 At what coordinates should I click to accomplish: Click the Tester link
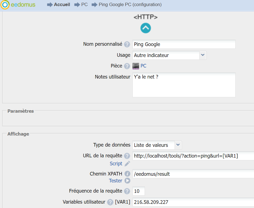tap(115, 181)
